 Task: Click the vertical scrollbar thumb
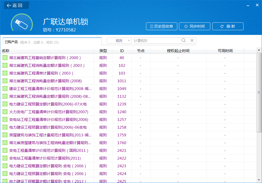[259, 92]
